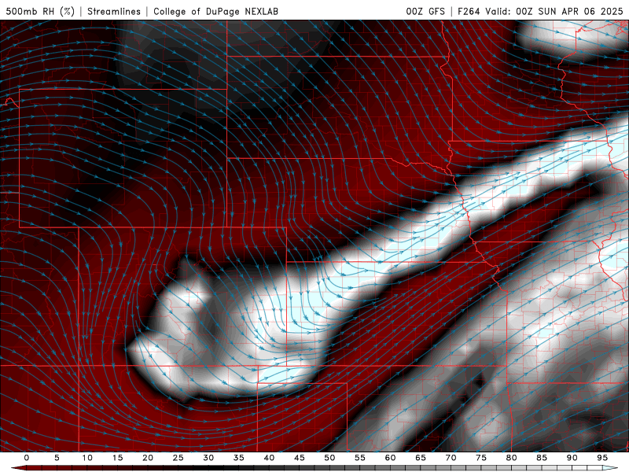The image size is (629, 472).
Task: Click the colorbar label "65"
Action: click(x=421, y=458)
